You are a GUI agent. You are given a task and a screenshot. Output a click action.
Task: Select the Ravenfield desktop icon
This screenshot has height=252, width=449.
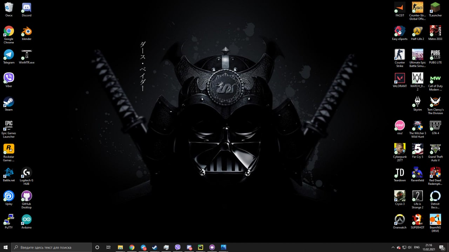point(417,174)
